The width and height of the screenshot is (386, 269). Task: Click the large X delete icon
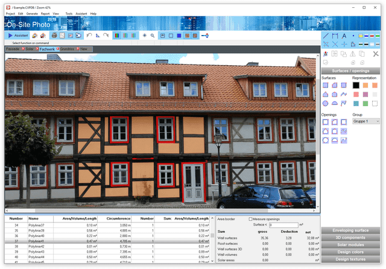pos(376,54)
